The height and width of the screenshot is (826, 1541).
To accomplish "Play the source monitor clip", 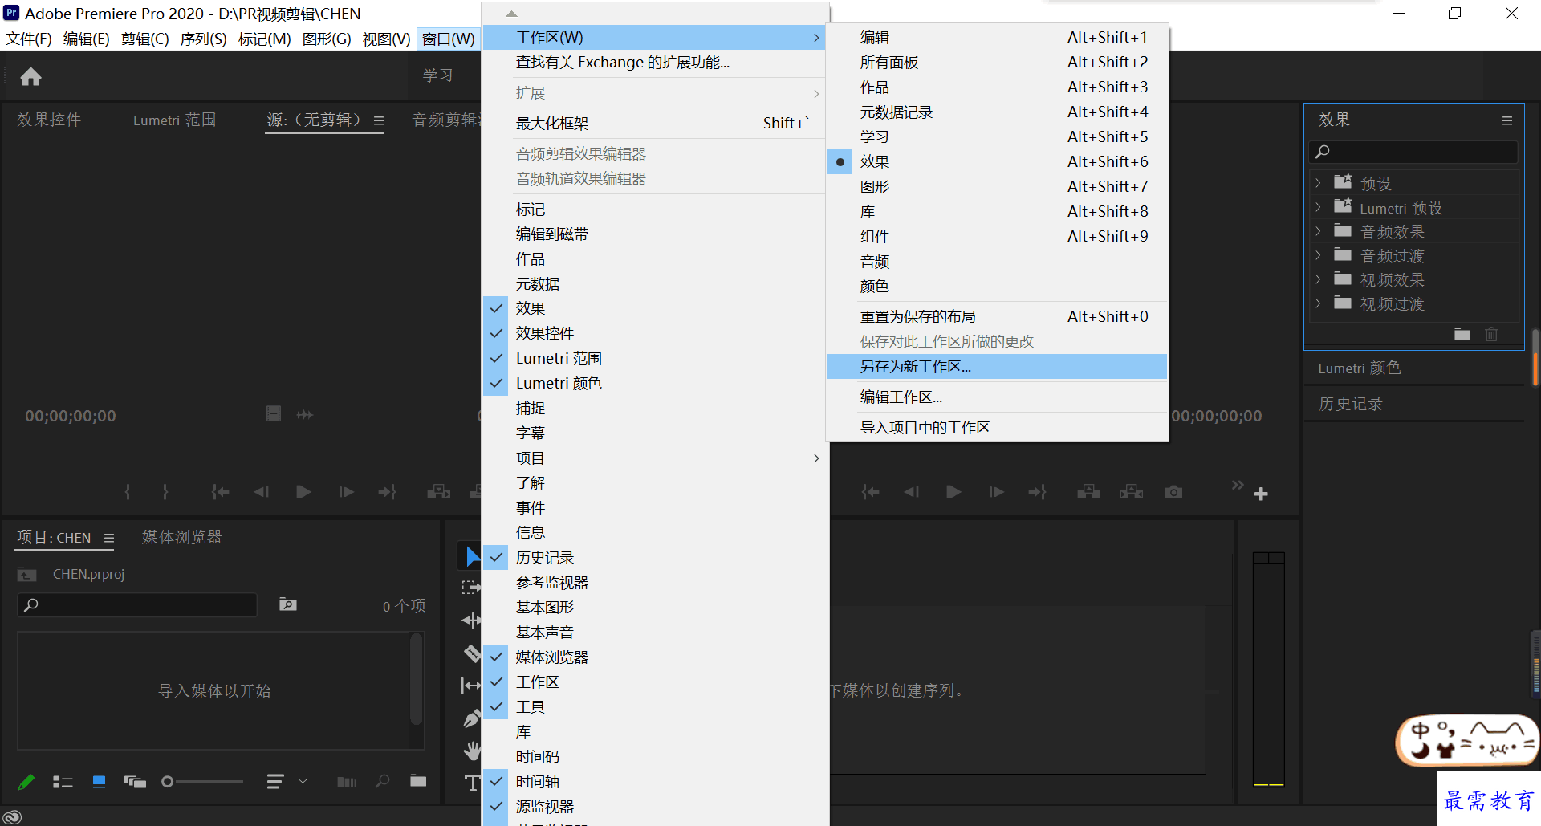I will [303, 492].
